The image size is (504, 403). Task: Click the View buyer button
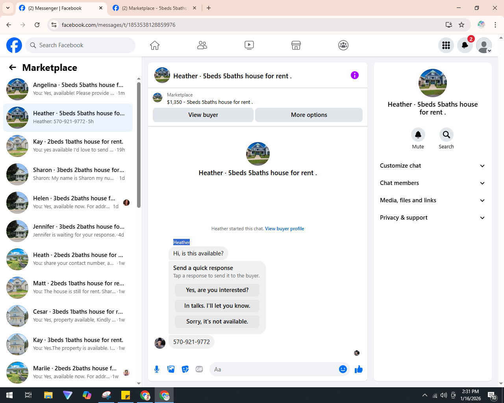tap(203, 115)
